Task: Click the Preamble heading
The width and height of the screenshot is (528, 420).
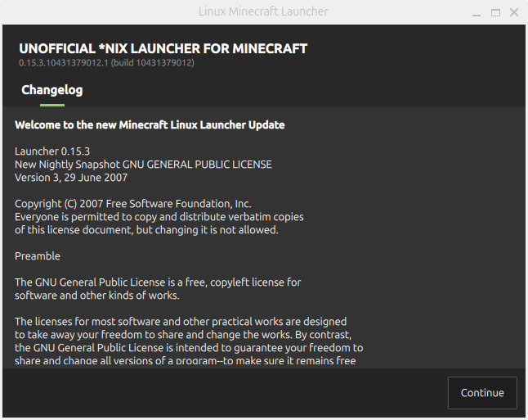Action: 38,256
